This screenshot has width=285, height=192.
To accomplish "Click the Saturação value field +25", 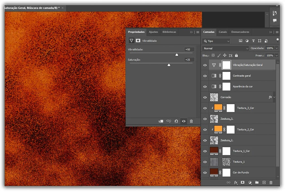I will 189,59.
